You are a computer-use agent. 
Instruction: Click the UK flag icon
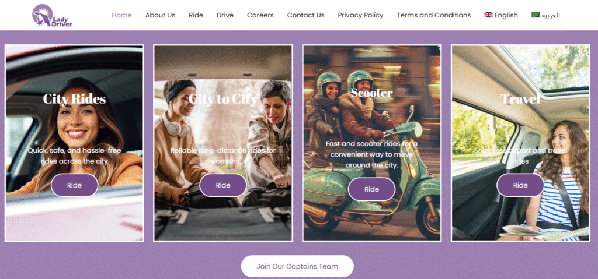coord(488,15)
